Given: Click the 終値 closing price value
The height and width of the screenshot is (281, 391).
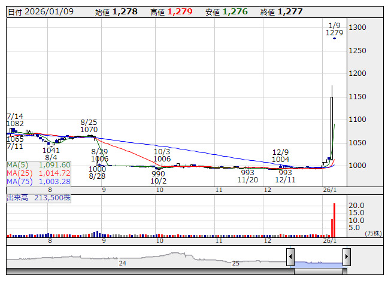Looking at the screenshot, I should 290,11.
